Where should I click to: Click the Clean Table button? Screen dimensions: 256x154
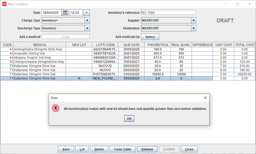coord(122,149)
